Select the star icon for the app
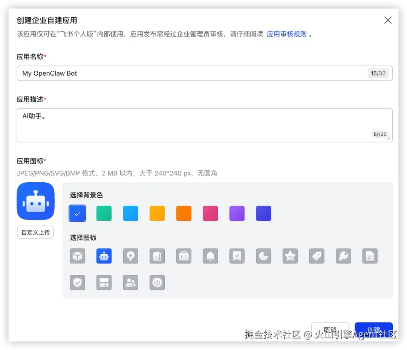The width and height of the screenshot is (407, 350). click(290, 256)
